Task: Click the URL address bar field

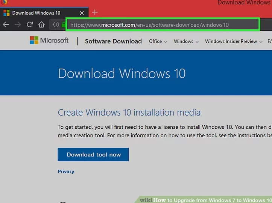Action: click(162, 25)
